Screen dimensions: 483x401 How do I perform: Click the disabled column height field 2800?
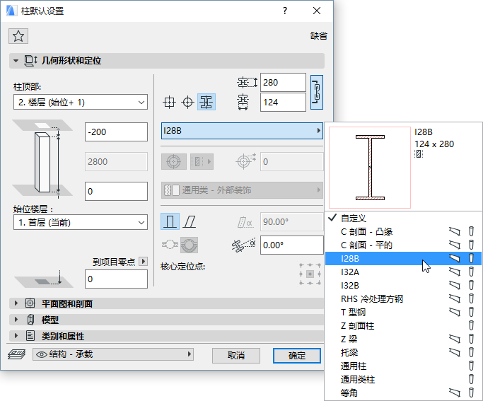(x=116, y=161)
